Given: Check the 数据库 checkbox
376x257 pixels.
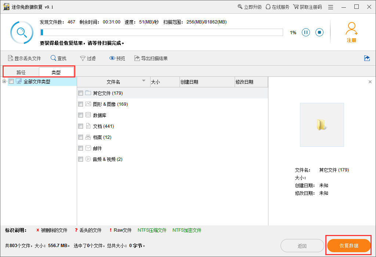Looking at the screenshot, I should pos(80,115).
